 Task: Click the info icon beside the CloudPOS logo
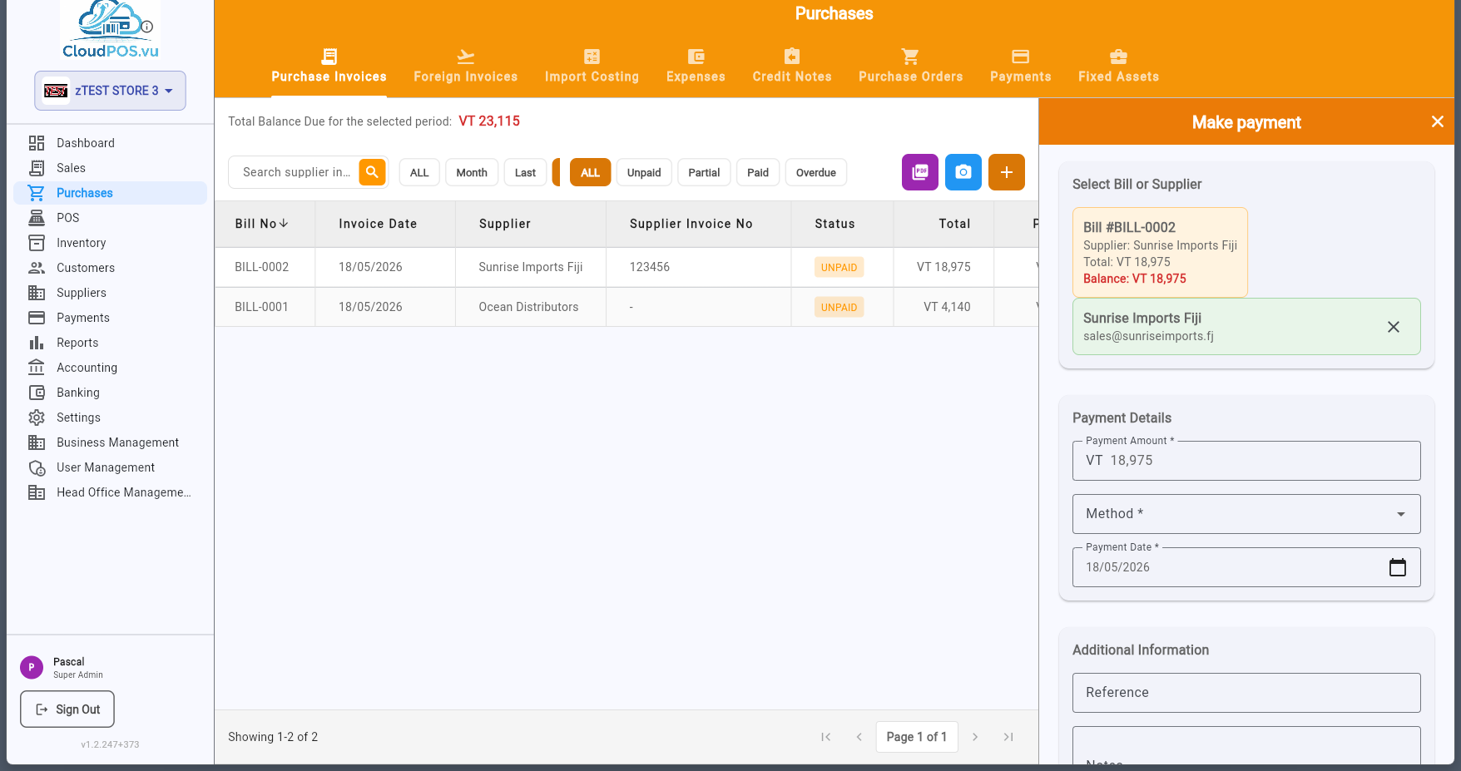[147, 27]
